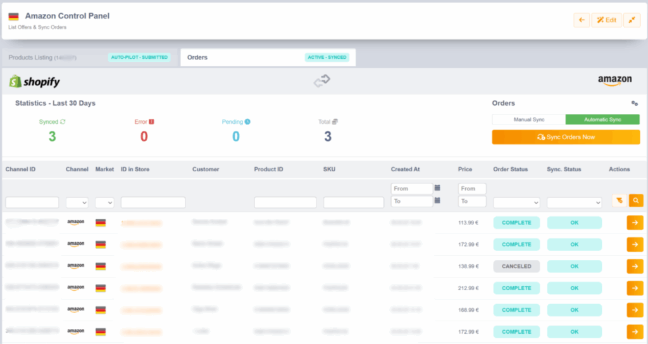Open the Market filter dropdown
This screenshot has width=648, height=344.
[x=104, y=202]
